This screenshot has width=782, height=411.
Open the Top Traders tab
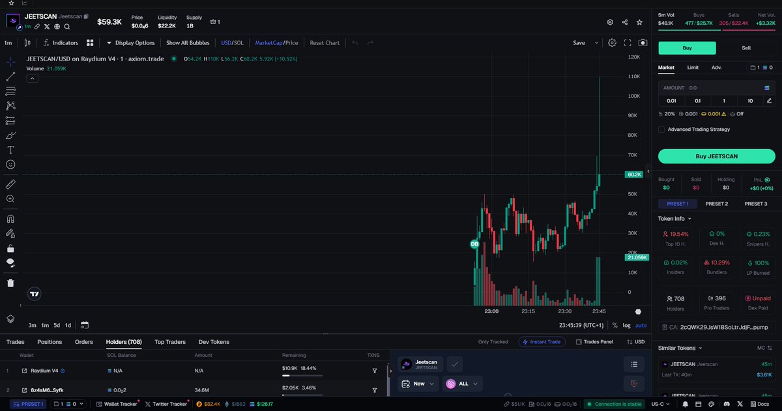[170, 341]
